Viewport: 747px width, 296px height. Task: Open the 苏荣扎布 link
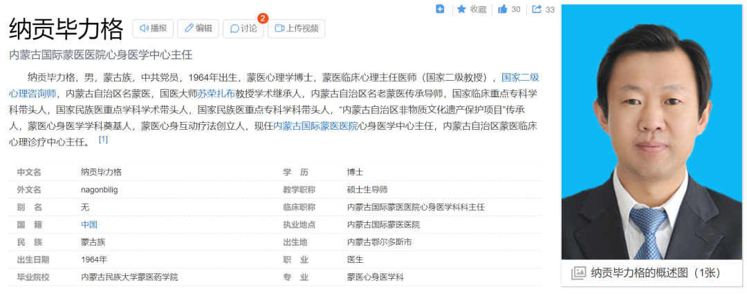[x=216, y=93]
